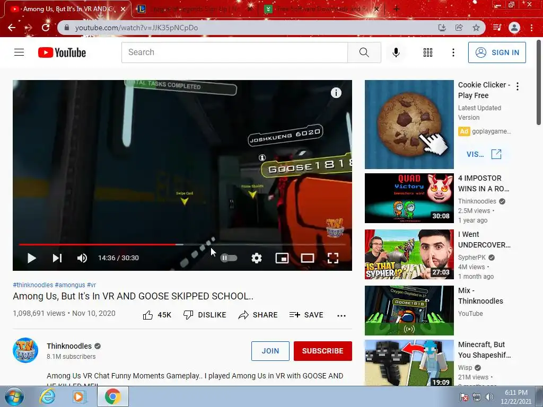Screen dimensions: 543x407
Task: Open Chrome profile avatar
Action: [514, 28]
